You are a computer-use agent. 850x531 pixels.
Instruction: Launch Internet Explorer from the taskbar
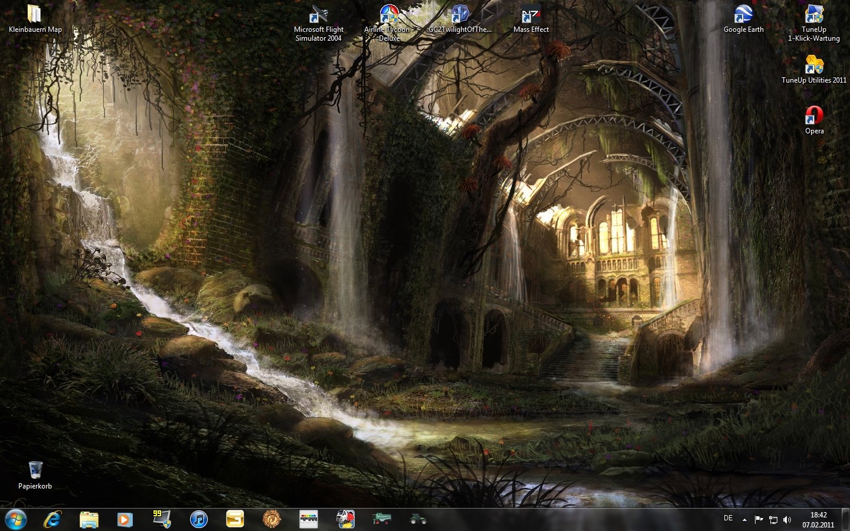point(53,519)
